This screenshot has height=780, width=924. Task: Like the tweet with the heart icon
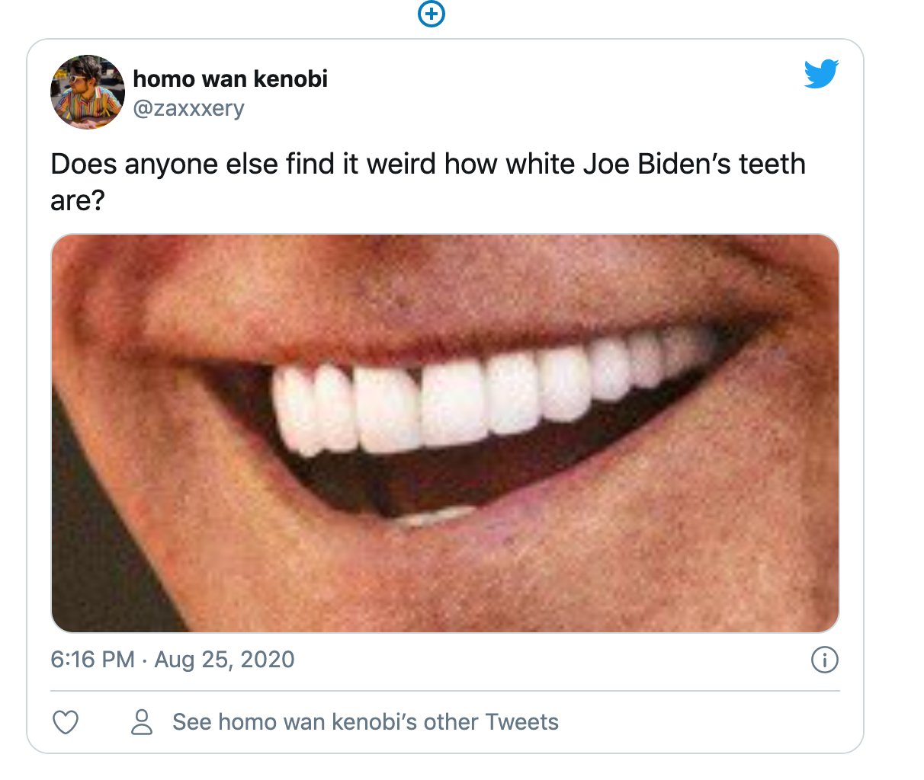[66, 722]
